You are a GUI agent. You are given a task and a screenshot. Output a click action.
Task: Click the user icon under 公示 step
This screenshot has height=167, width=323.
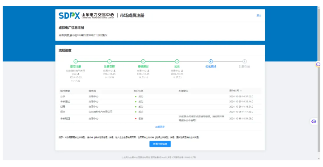click(182, 71)
